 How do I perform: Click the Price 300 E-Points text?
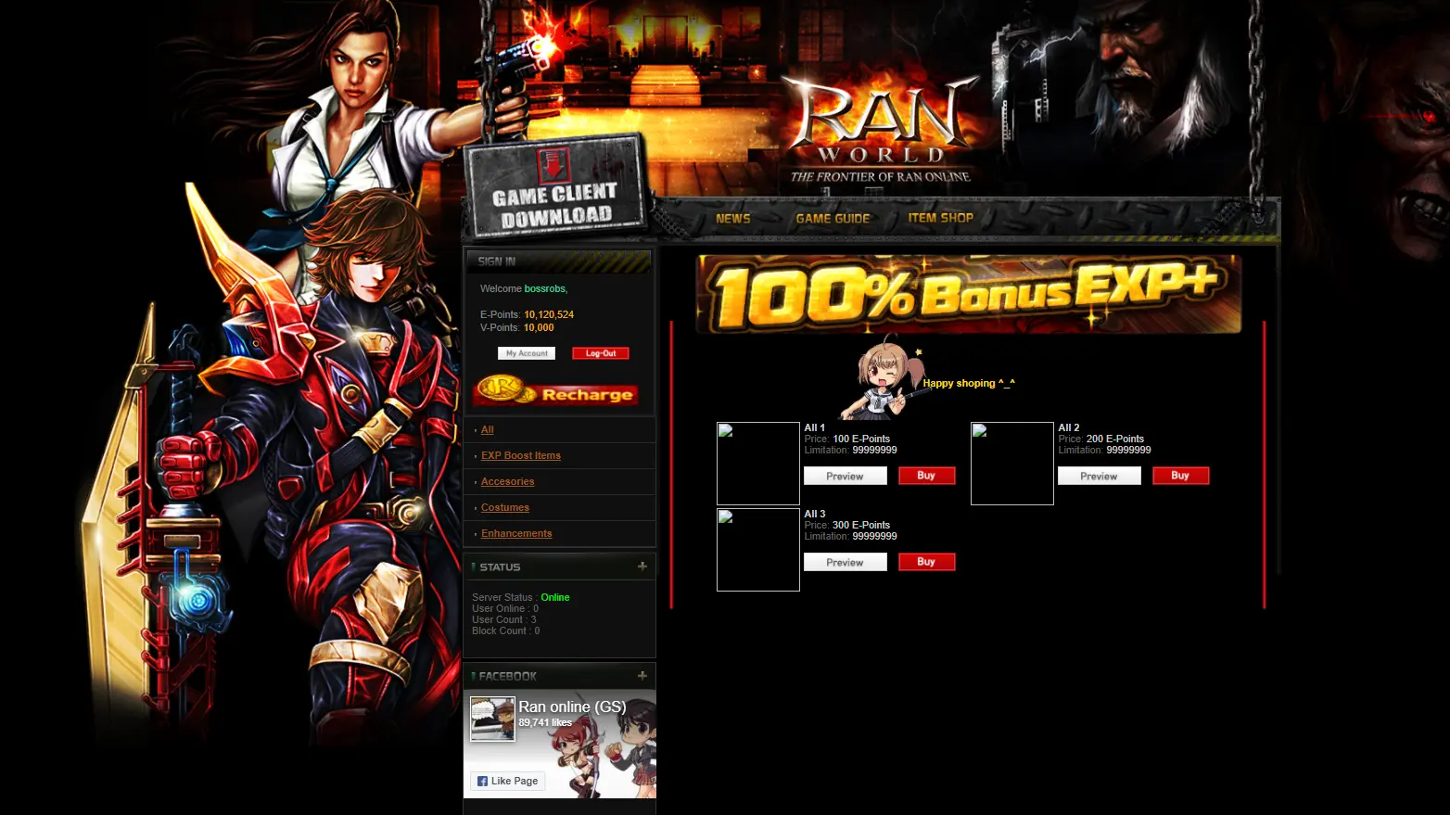click(x=847, y=525)
